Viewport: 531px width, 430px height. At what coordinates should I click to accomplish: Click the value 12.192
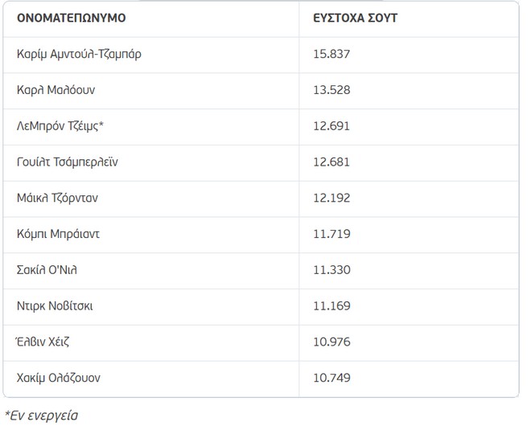[x=331, y=198]
